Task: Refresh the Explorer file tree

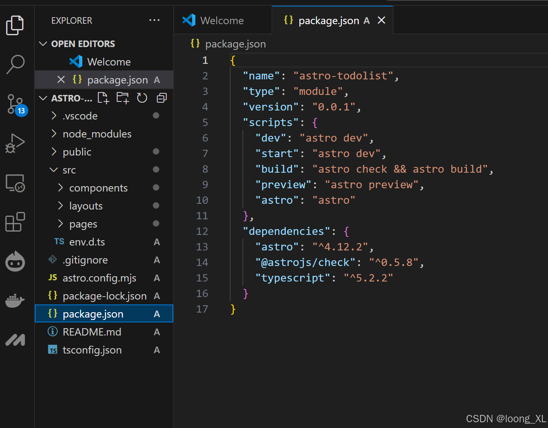Action: pos(142,98)
